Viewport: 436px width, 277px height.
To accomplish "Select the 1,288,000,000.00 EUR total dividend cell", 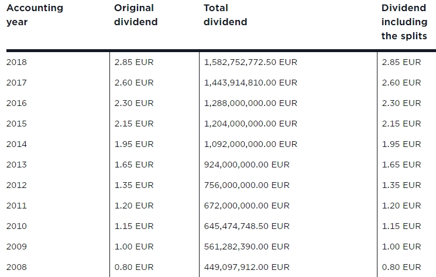I will pos(250,103).
